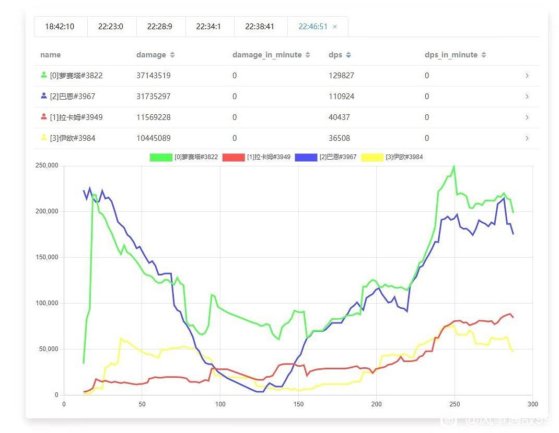This screenshot has width=559, height=433.
Task: Close the 22:46:51 tab
Action: click(x=335, y=27)
